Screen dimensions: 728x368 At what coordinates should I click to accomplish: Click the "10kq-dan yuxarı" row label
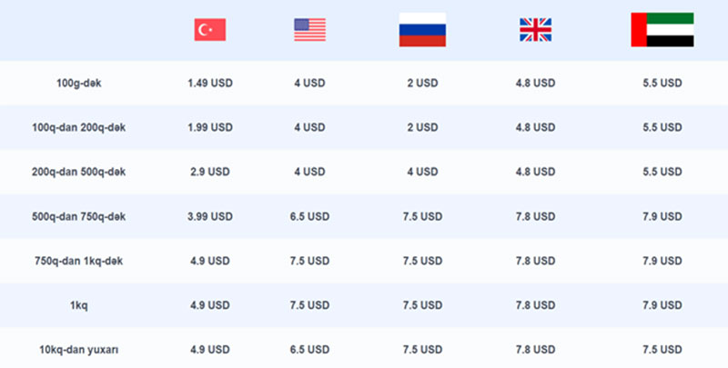pyautogui.click(x=78, y=350)
